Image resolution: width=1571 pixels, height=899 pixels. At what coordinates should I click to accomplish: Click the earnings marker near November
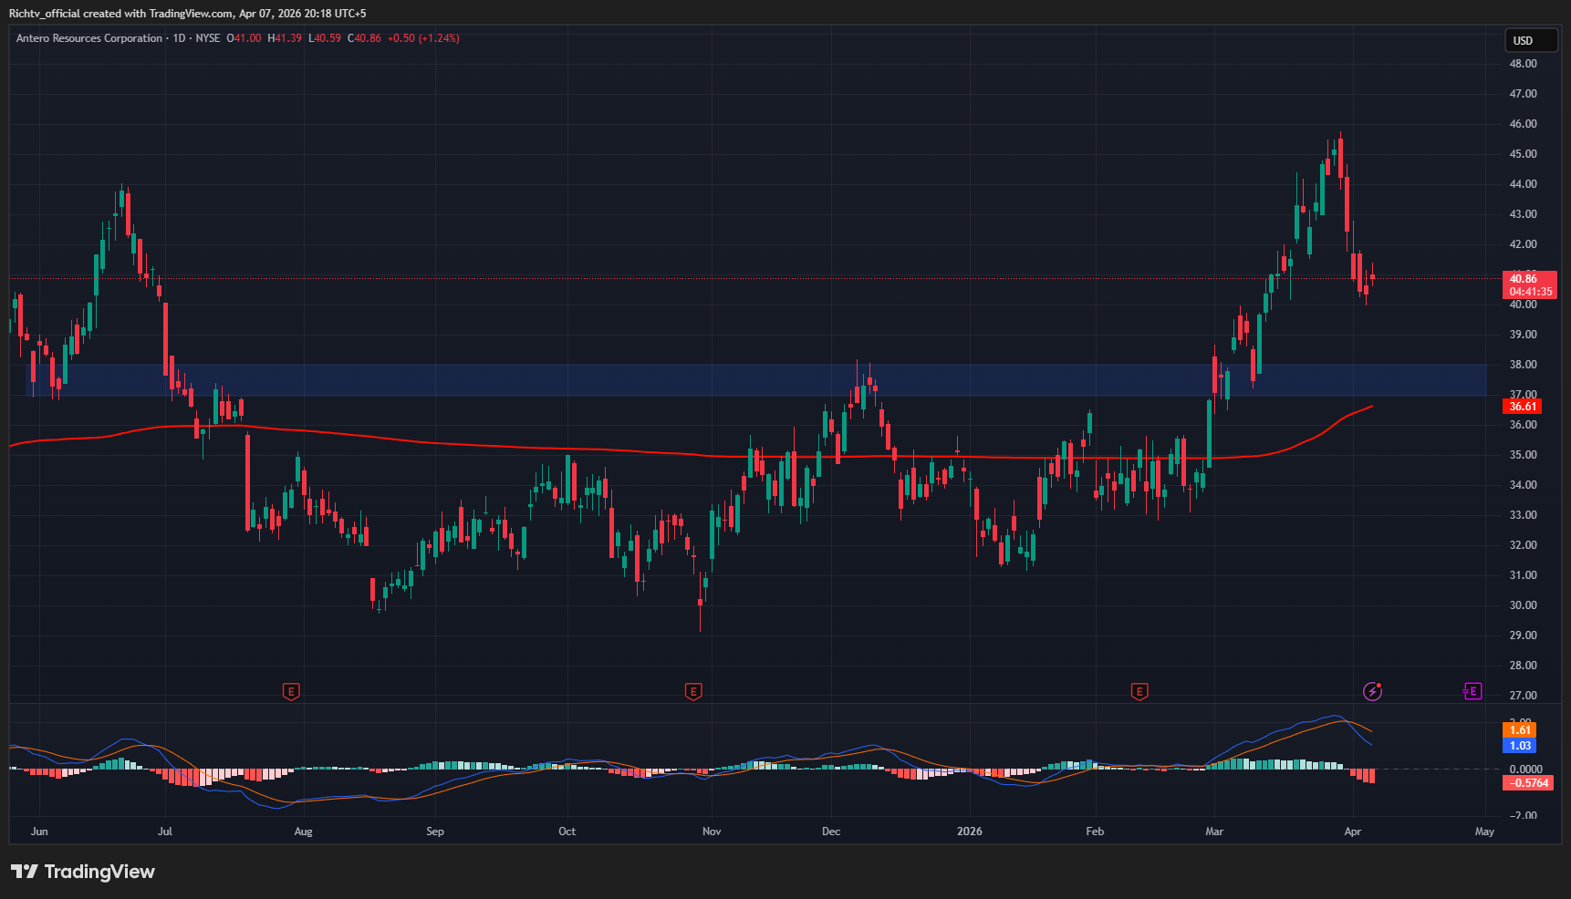click(x=693, y=692)
